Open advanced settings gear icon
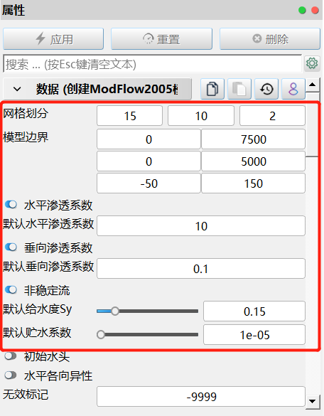Screen dimensions: 324x416 (312, 63)
